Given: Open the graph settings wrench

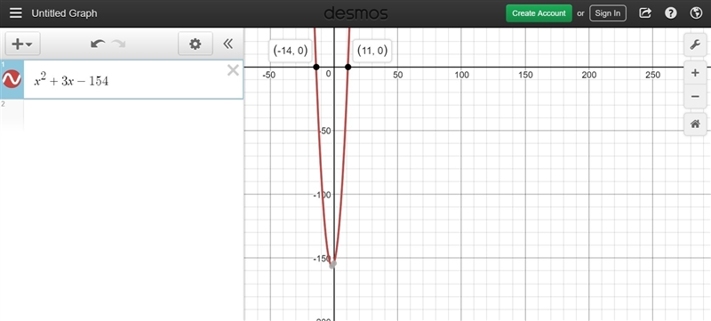Looking at the screenshot, I should click(695, 44).
